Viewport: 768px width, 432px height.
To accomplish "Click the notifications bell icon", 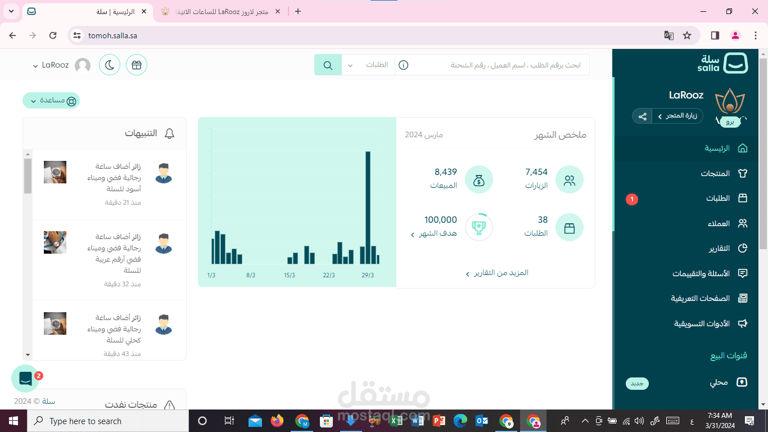I will click(x=169, y=133).
